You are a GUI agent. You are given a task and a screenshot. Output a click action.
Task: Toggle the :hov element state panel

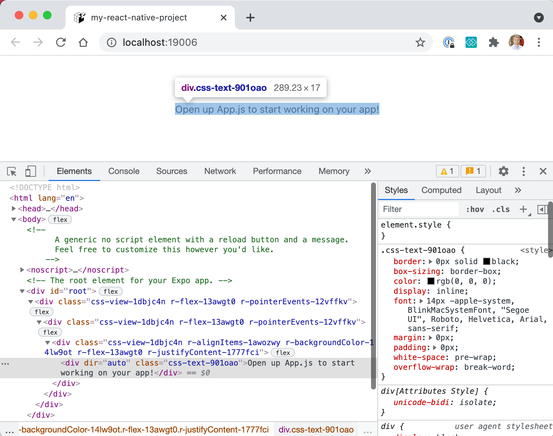(x=475, y=210)
